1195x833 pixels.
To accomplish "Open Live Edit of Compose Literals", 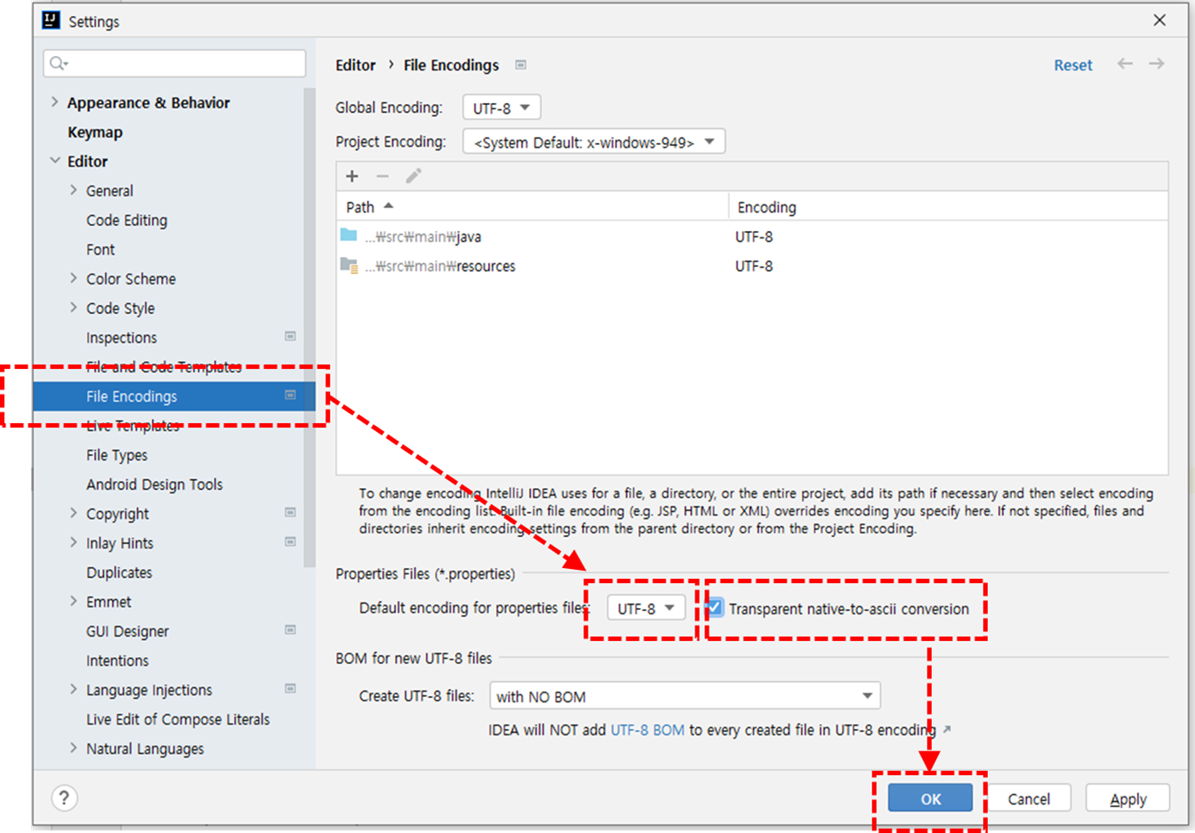I will pos(178,718).
